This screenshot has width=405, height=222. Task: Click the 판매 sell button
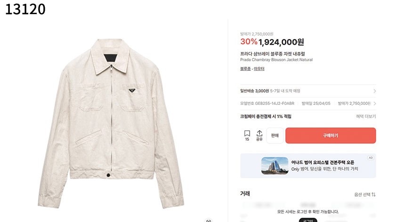tap(275, 135)
